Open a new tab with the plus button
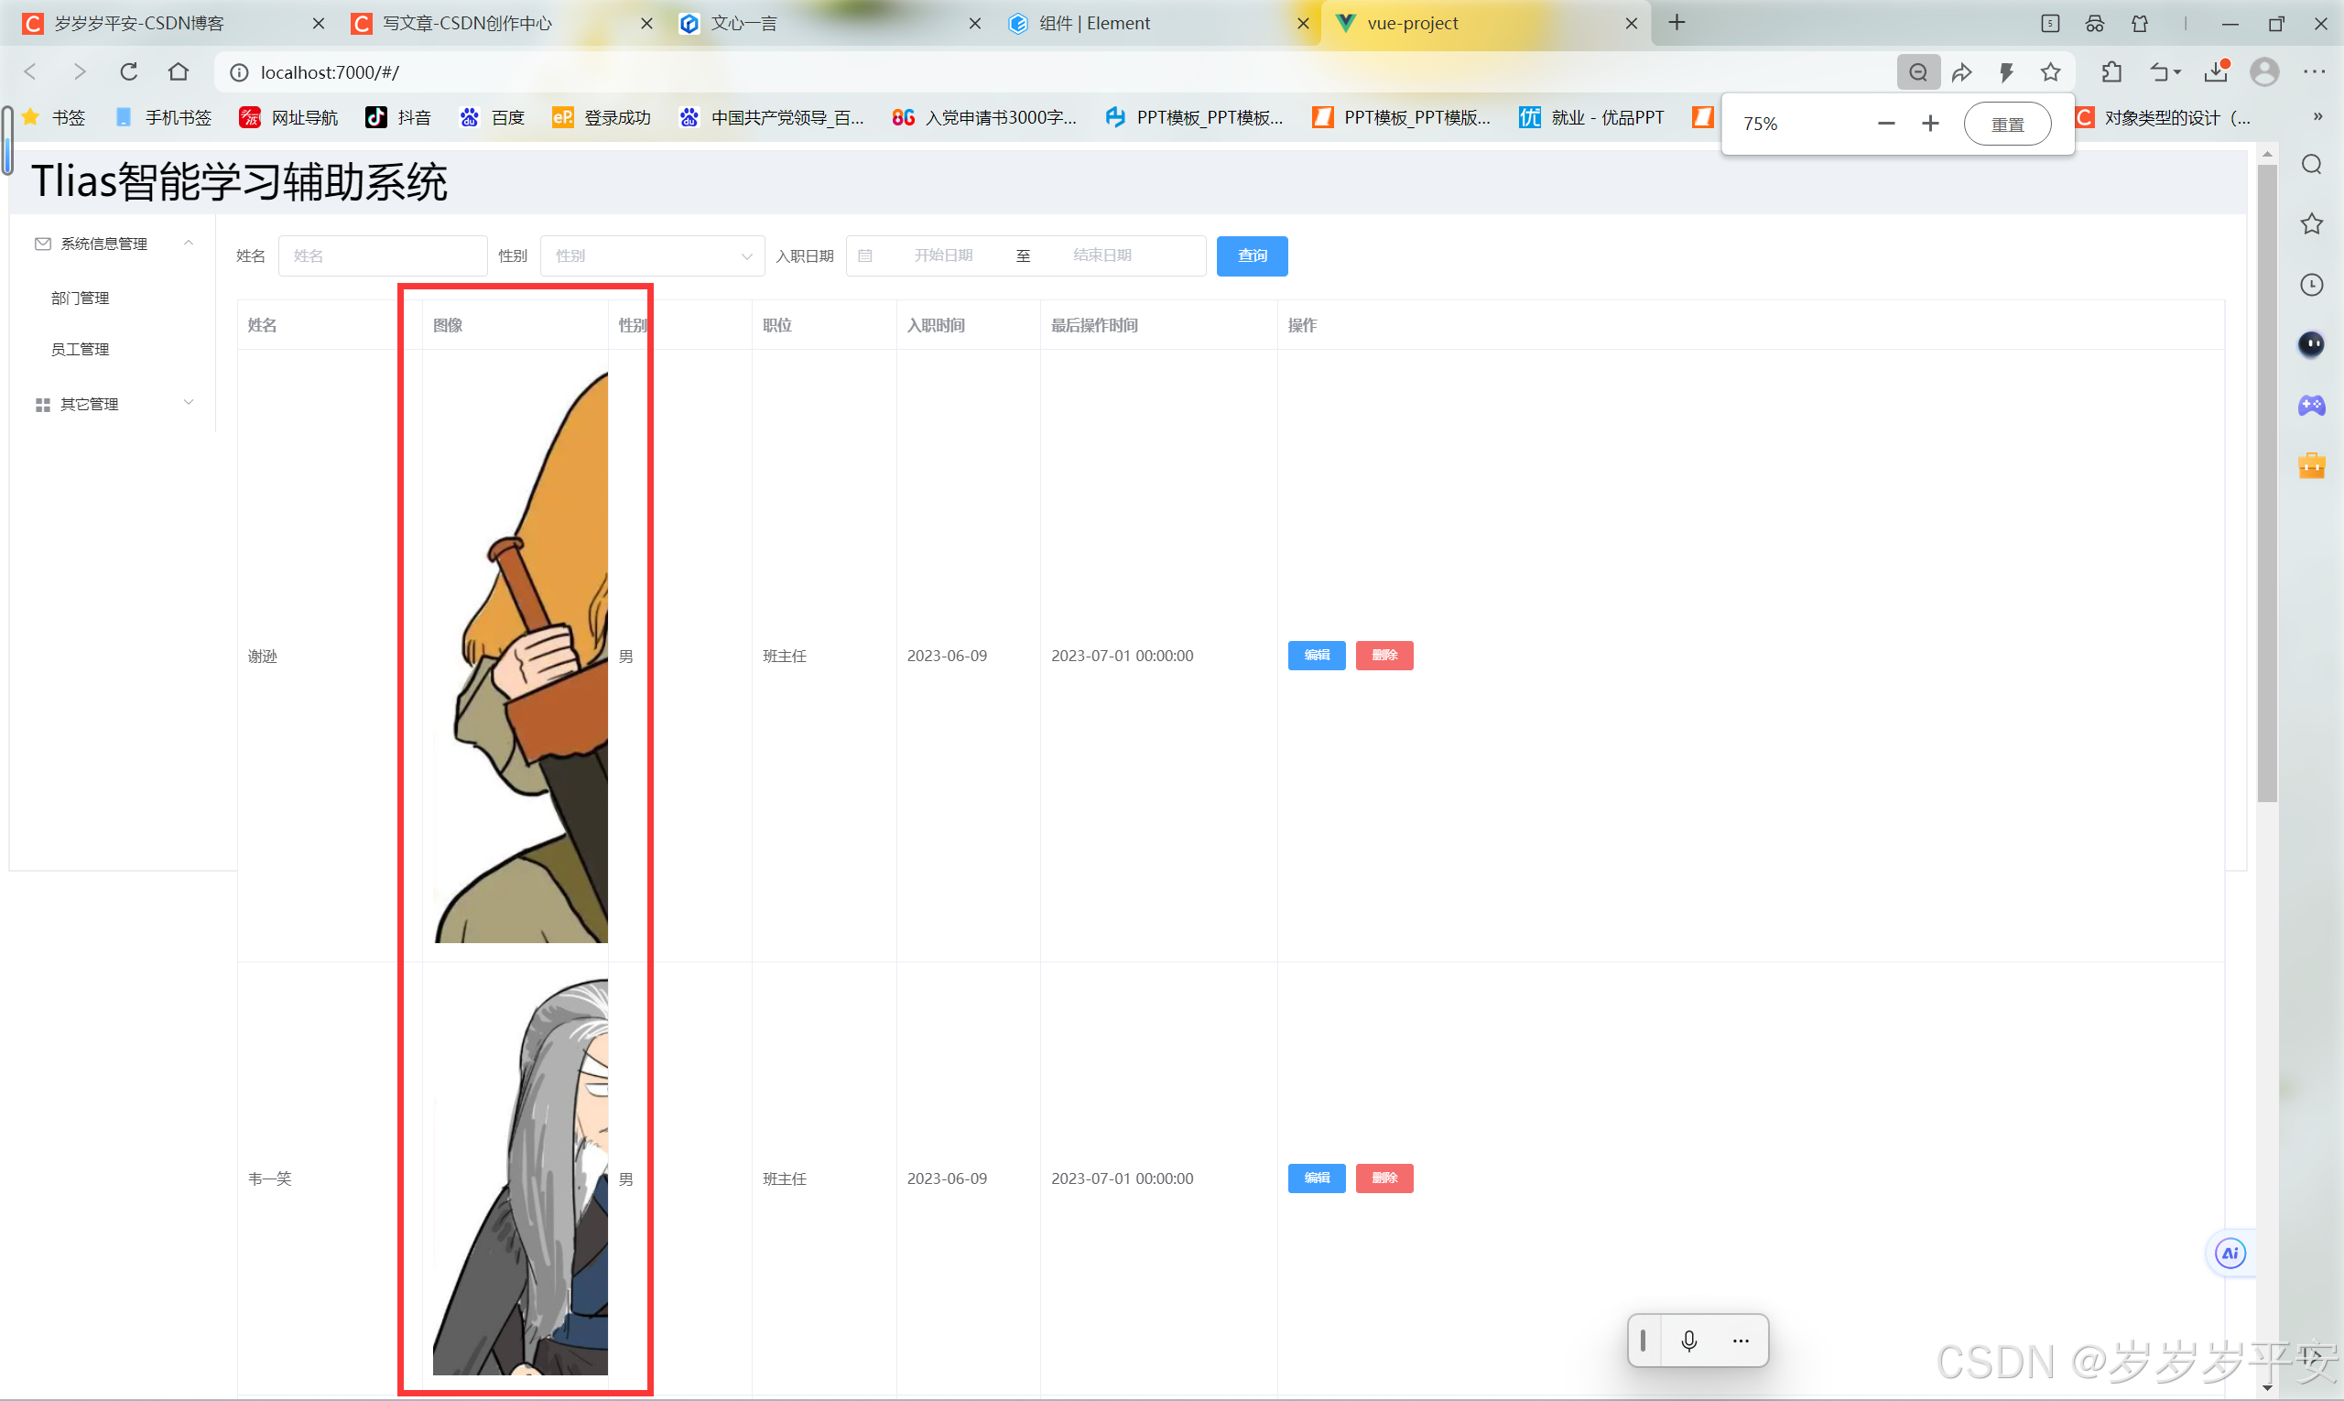2344x1401 pixels. (x=1677, y=23)
